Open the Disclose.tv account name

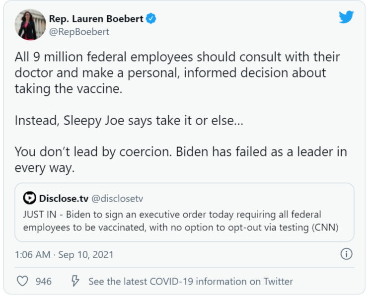(64, 199)
